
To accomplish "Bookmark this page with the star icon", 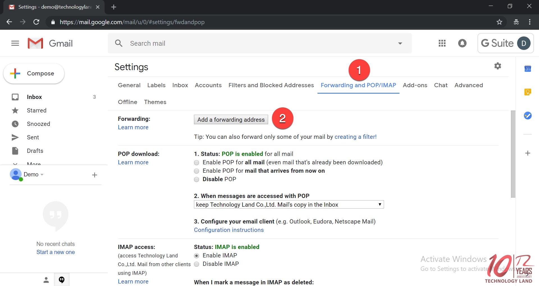I will (499, 22).
